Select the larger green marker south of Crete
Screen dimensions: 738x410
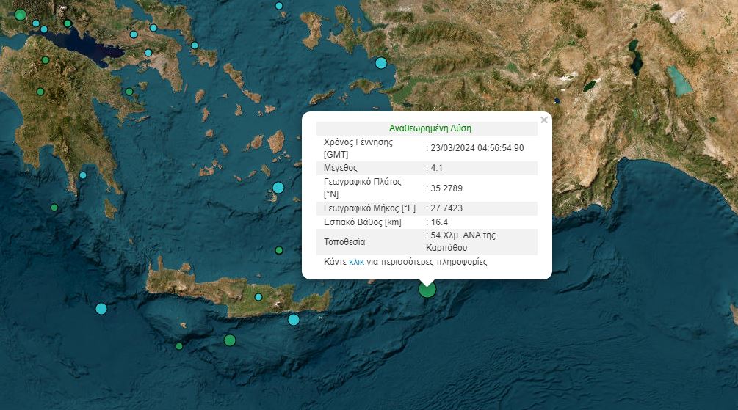pos(230,340)
